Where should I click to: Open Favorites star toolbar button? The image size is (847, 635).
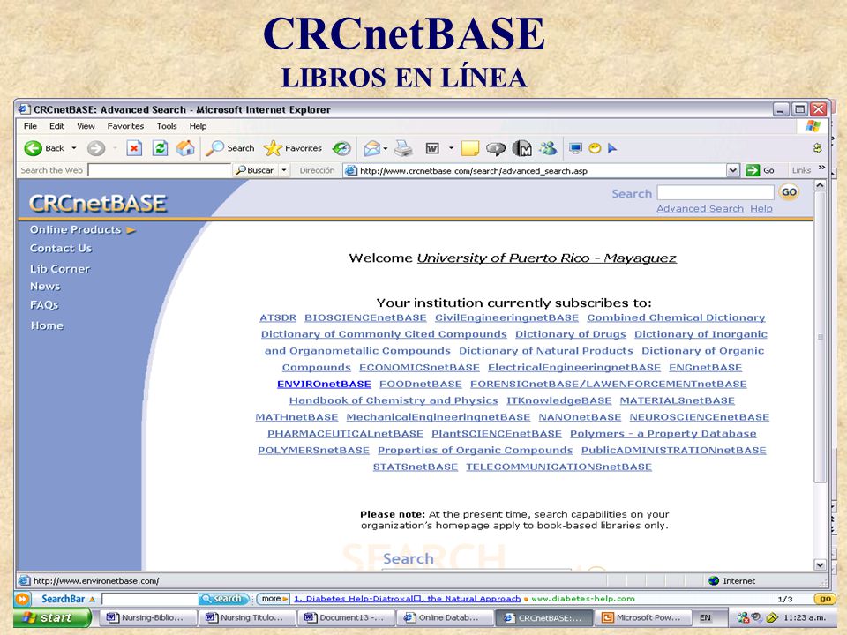click(x=293, y=148)
